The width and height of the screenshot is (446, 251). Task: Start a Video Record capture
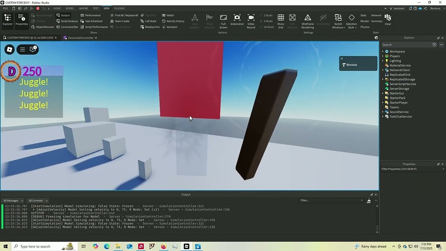coord(251,20)
